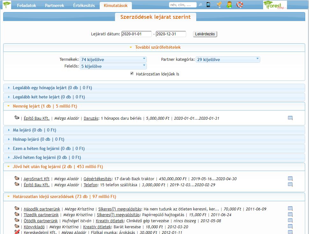The width and height of the screenshot is (309, 234).
Task: Switch to the Partnerek tab
Action: point(54,5)
